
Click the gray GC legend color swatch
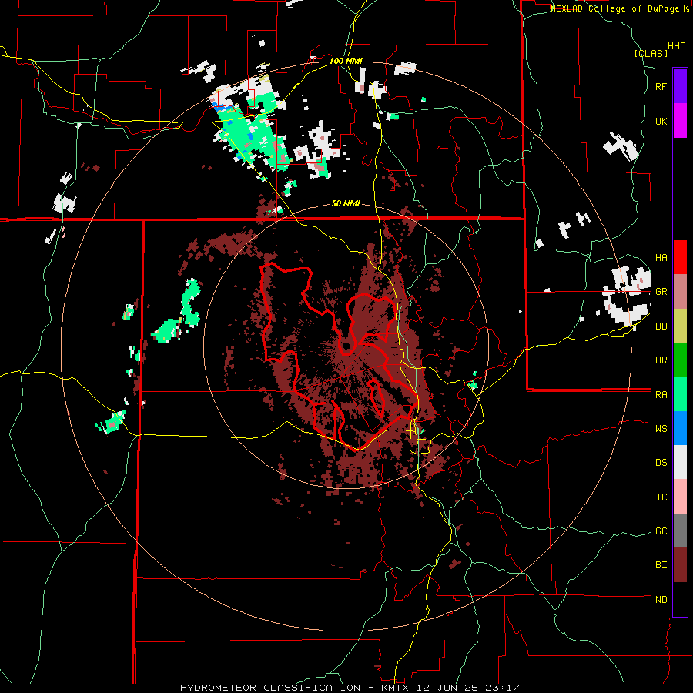(680, 531)
